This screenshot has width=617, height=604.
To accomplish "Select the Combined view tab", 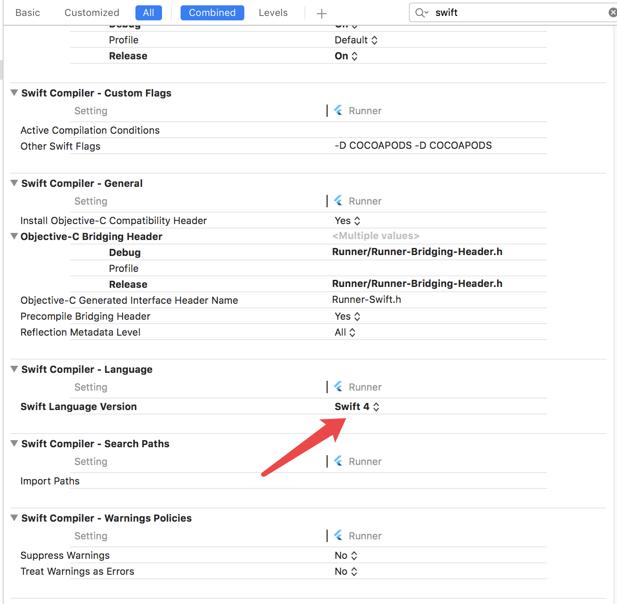I will click(212, 13).
